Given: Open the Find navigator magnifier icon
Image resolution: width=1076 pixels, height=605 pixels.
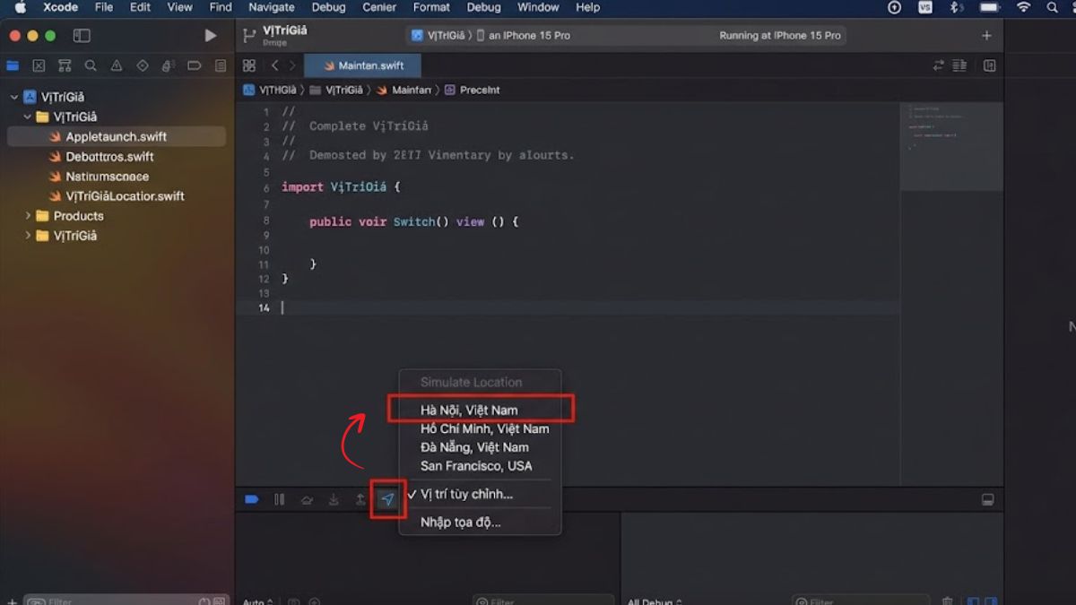Looking at the screenshot, I should pos(91,65).
